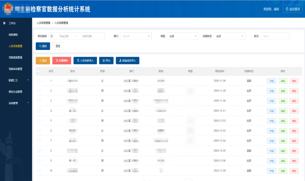Click the 开始日期 start date field
The image size is (305, 181).
[64, 36]
